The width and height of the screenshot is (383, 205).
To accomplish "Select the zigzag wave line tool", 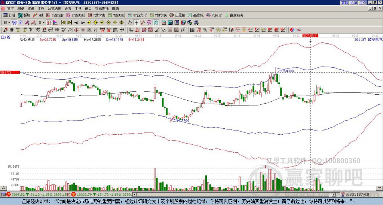I will click(x=163, y=30).
